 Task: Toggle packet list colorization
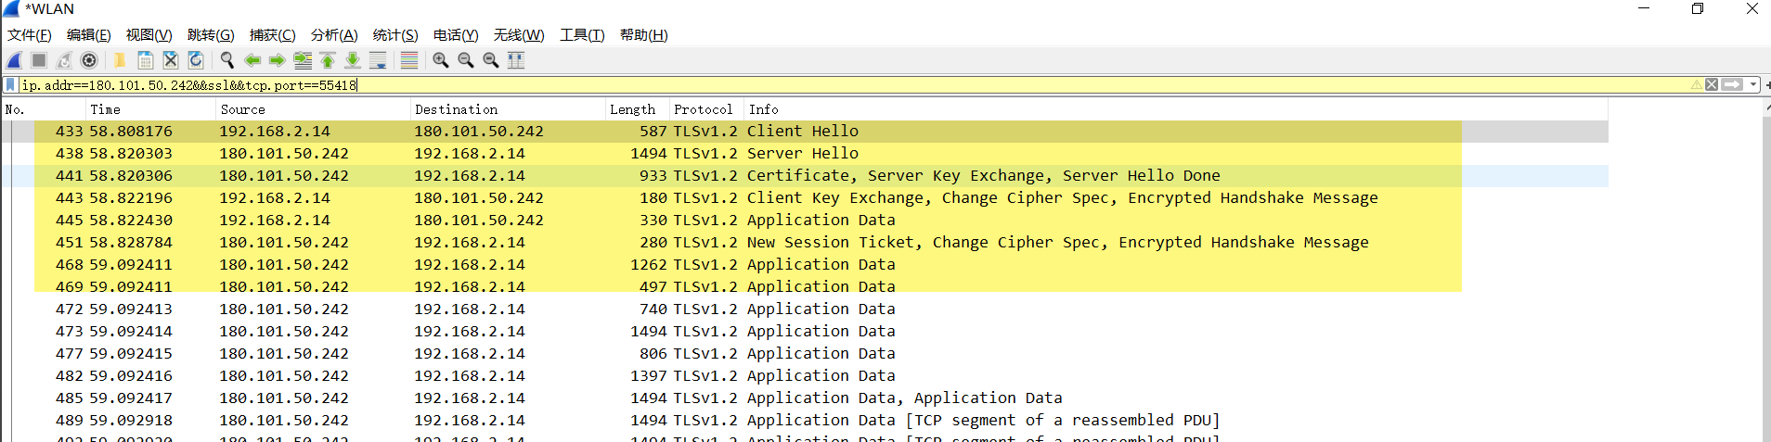click(x=409, y=60)
